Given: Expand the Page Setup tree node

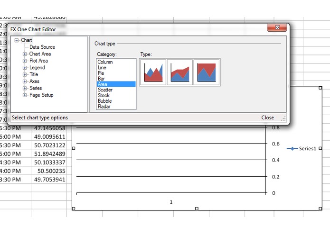Looking at the screenshot, I should point(25,95).
